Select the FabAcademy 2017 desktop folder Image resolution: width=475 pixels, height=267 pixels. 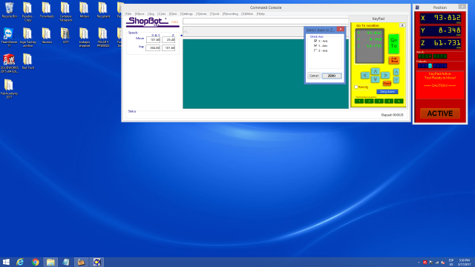point(9,89)
